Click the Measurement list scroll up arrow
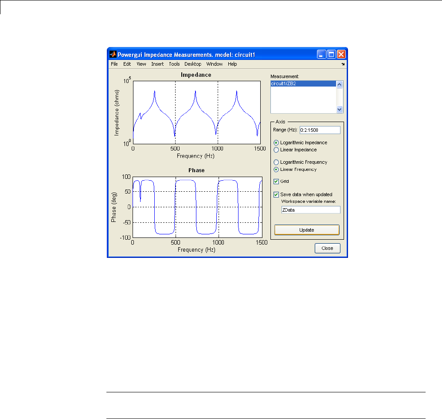 (x=340, y=84)
